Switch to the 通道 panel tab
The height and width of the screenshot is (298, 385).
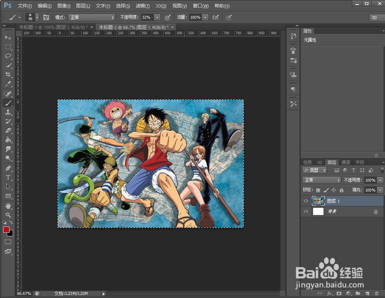(x=345, y=162)
